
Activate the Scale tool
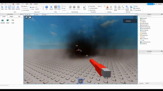[x=10, y=8]
